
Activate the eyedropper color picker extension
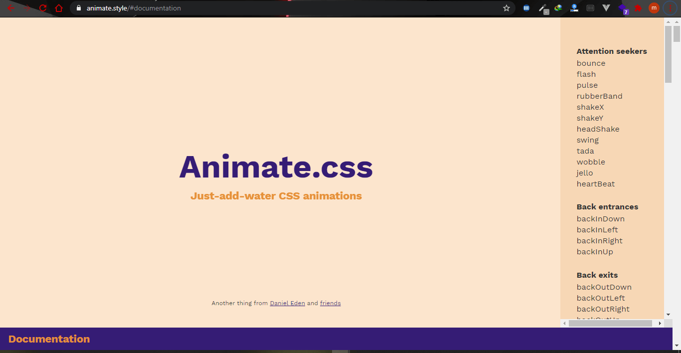coord(543,8)
